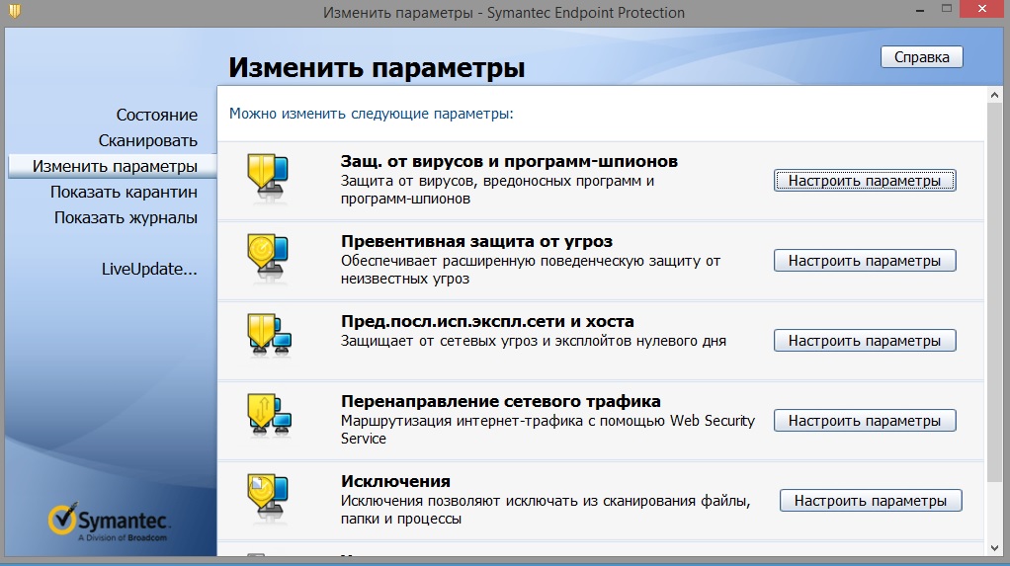Image resolution: width=1010 pixels, height=566 pixels.
Task: Launch LiveUpdate... from sidebar
Action: point(149,269)
